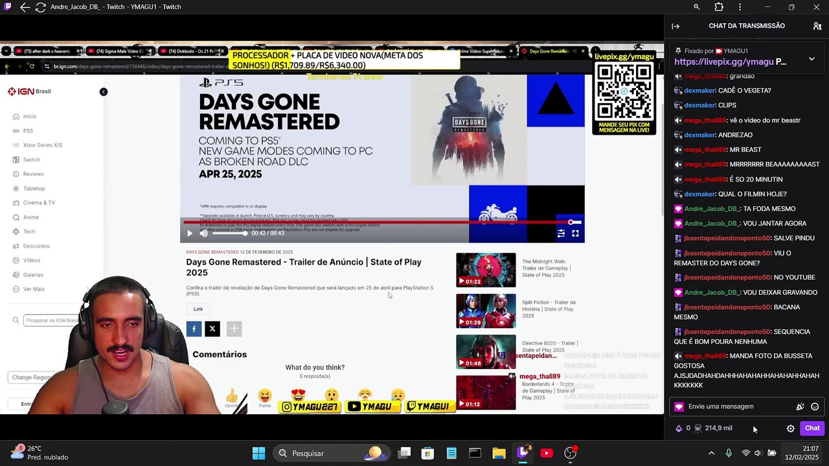This screenshot has height=466, width=829.
Task: Mute the trailer via its speaker icon
Action: (x=203, y=233)
